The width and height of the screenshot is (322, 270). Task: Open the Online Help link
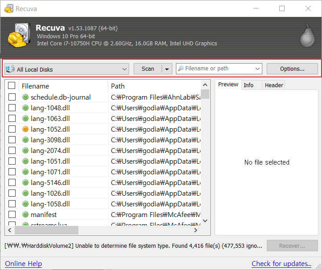point(24,264)
